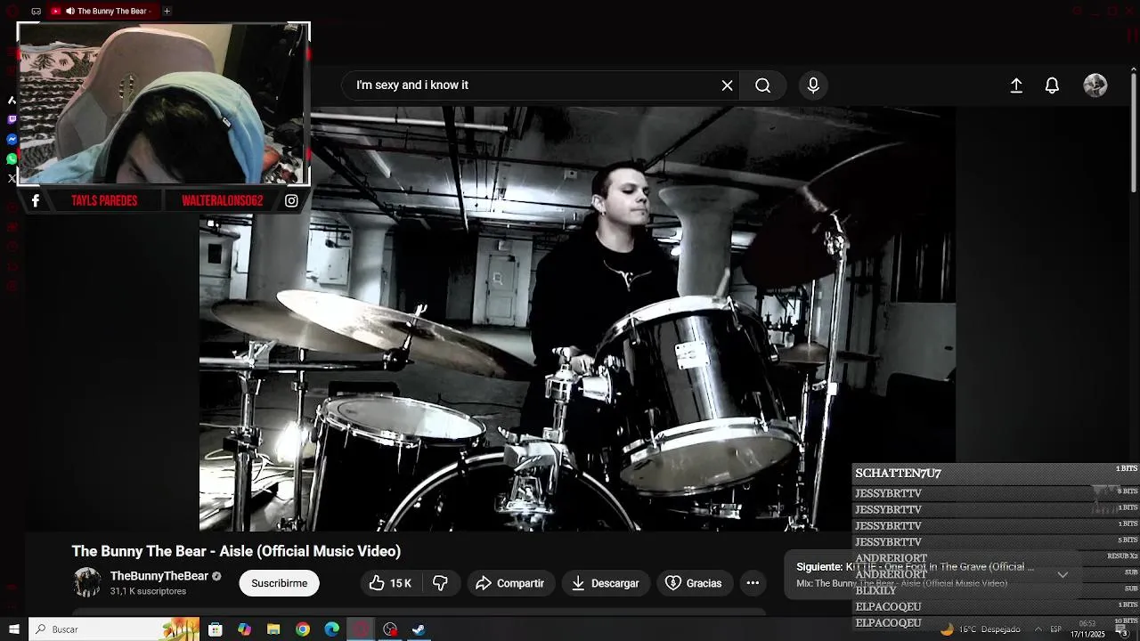Click the drummer video player

(x=577, y=319)
